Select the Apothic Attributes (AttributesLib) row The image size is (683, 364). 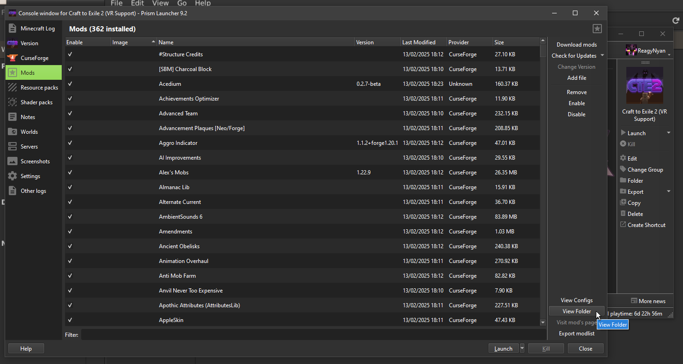coord(302,305)
